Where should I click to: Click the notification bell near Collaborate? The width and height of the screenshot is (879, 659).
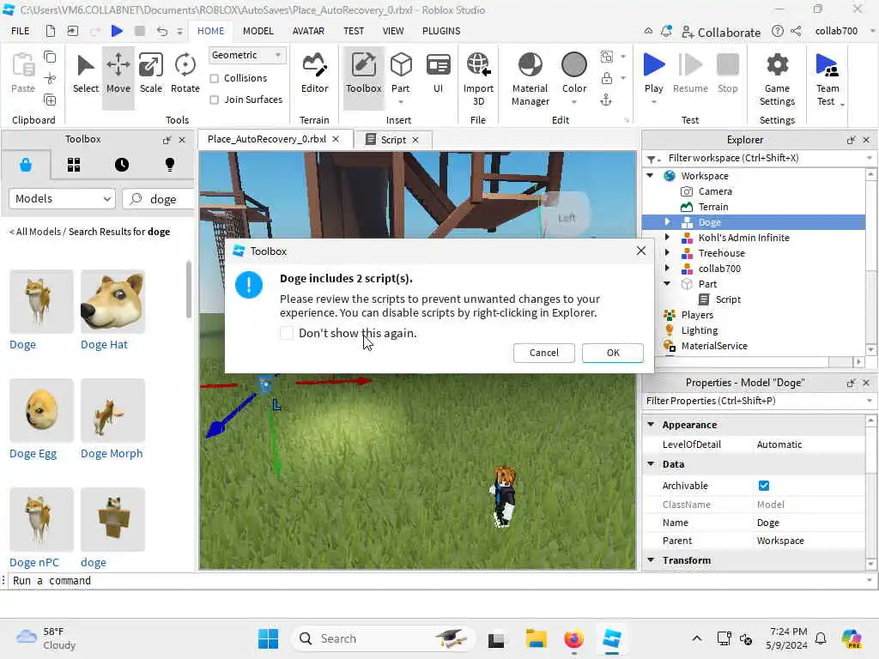point(666,32)
